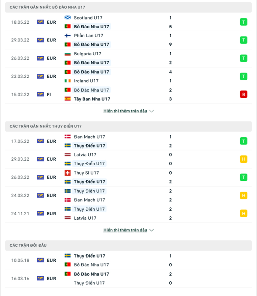Click the Spain flag beside Tây Ban Nha U17

click(68, 99)
